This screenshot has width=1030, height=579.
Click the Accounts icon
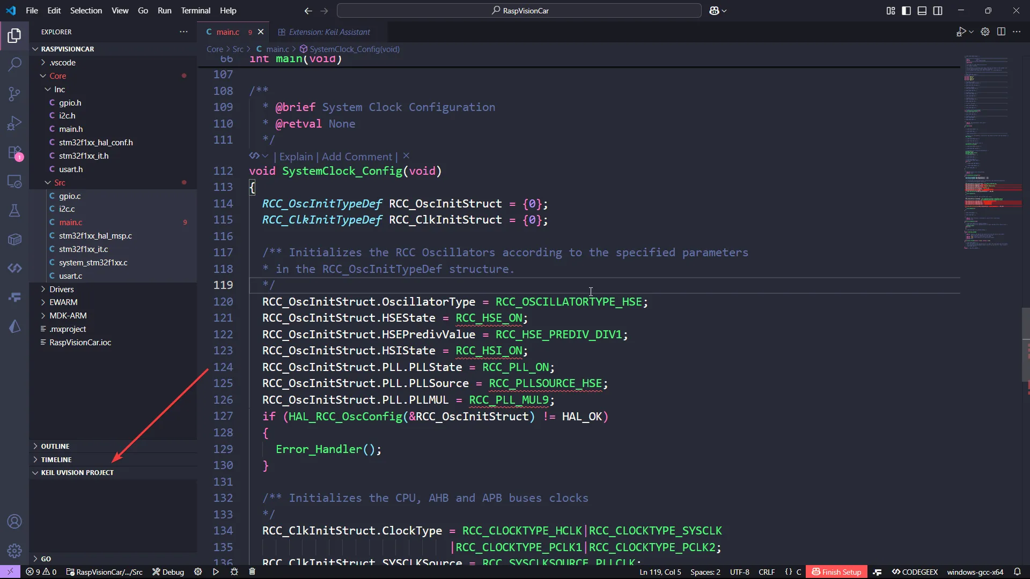point(14,522)
